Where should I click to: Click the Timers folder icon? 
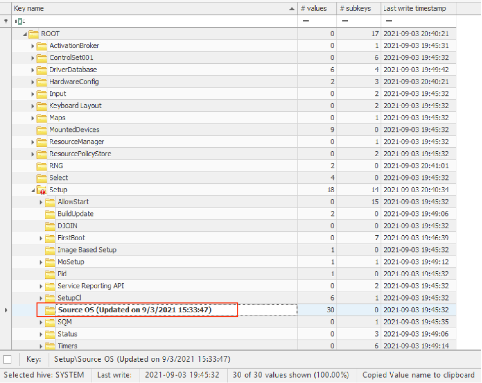coord(49,346)
